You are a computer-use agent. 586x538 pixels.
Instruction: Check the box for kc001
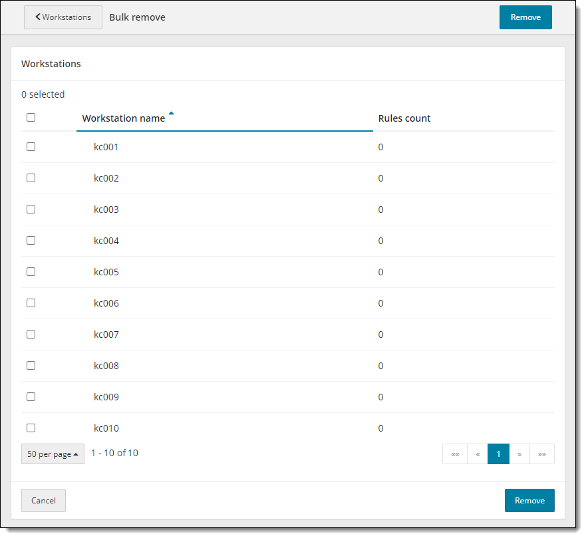click(31, 146)
